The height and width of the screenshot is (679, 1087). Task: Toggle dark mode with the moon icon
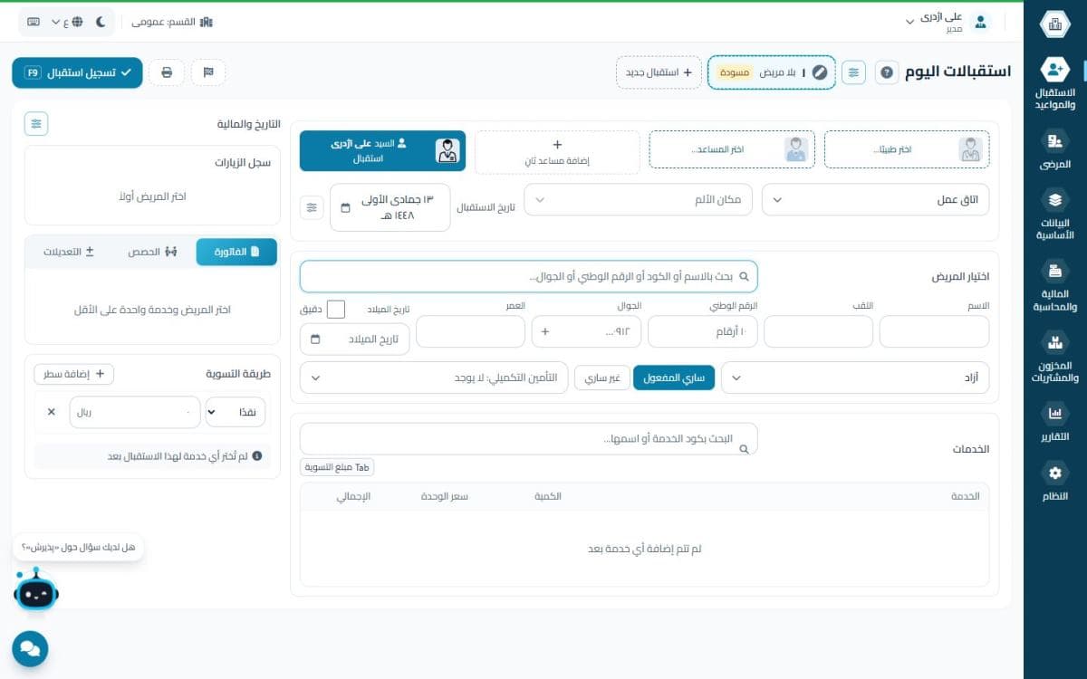pyautogui.click(x=101, y=22)
